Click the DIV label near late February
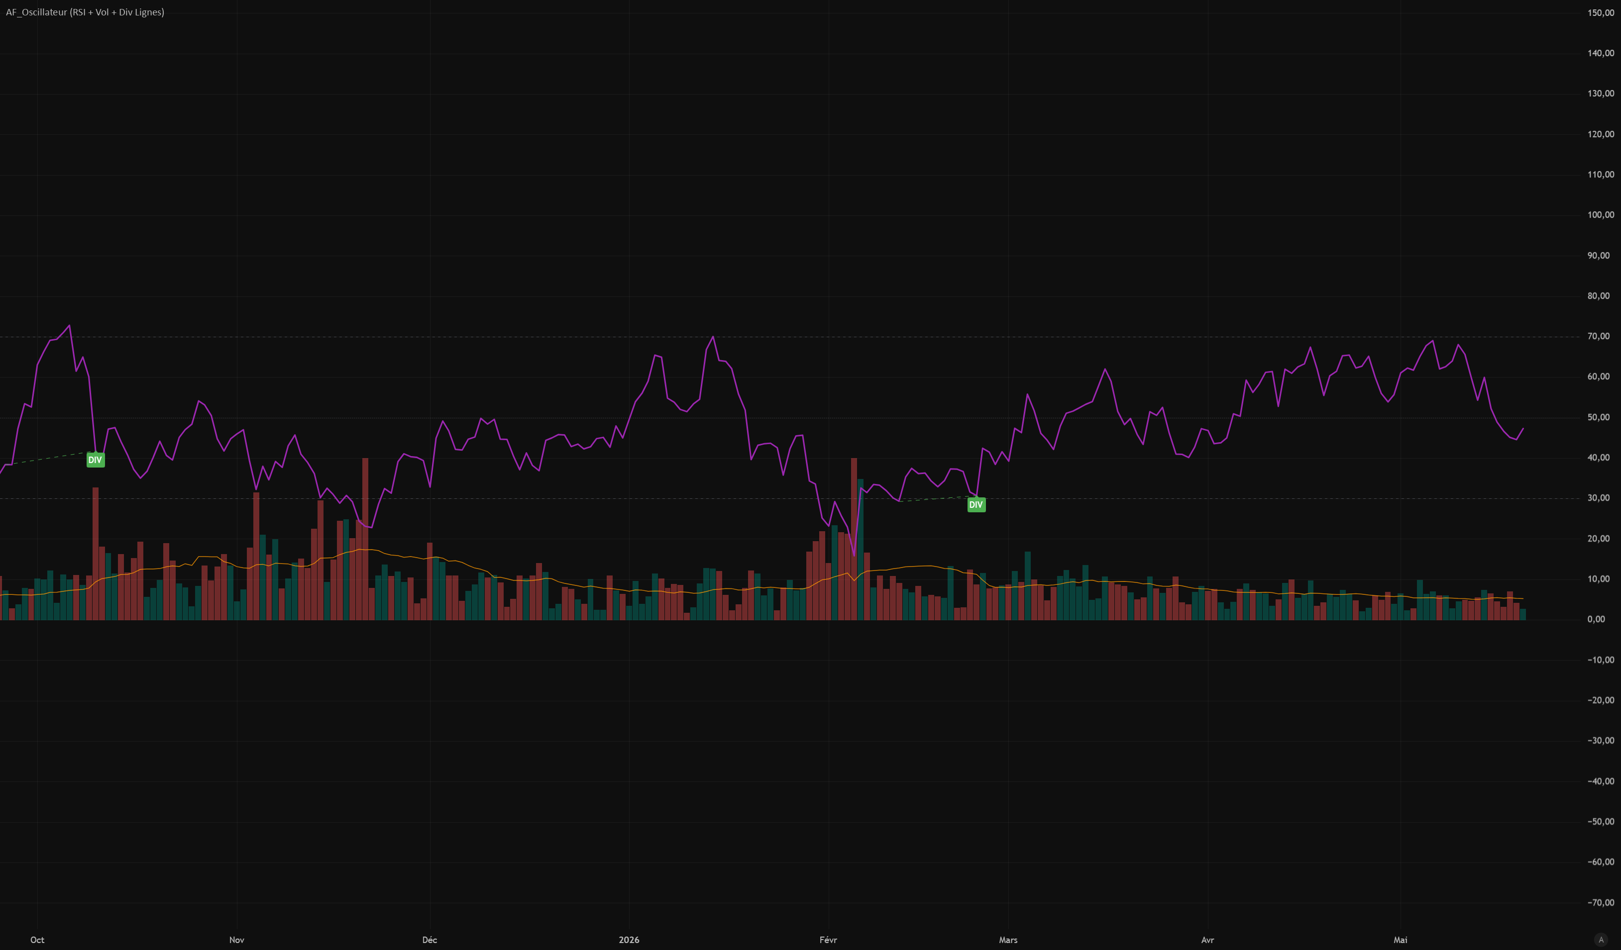The image size is (1621, 950). tap(976, 504)
